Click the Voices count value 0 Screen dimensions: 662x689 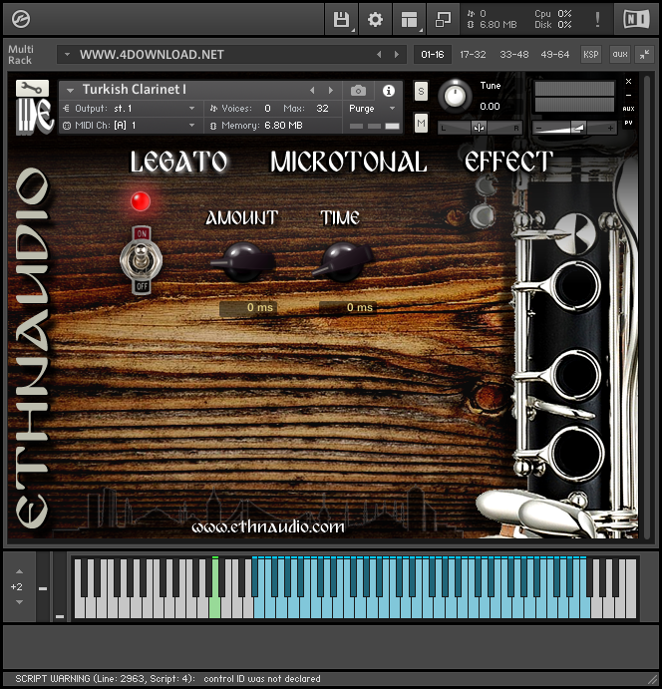coord(267,108)
